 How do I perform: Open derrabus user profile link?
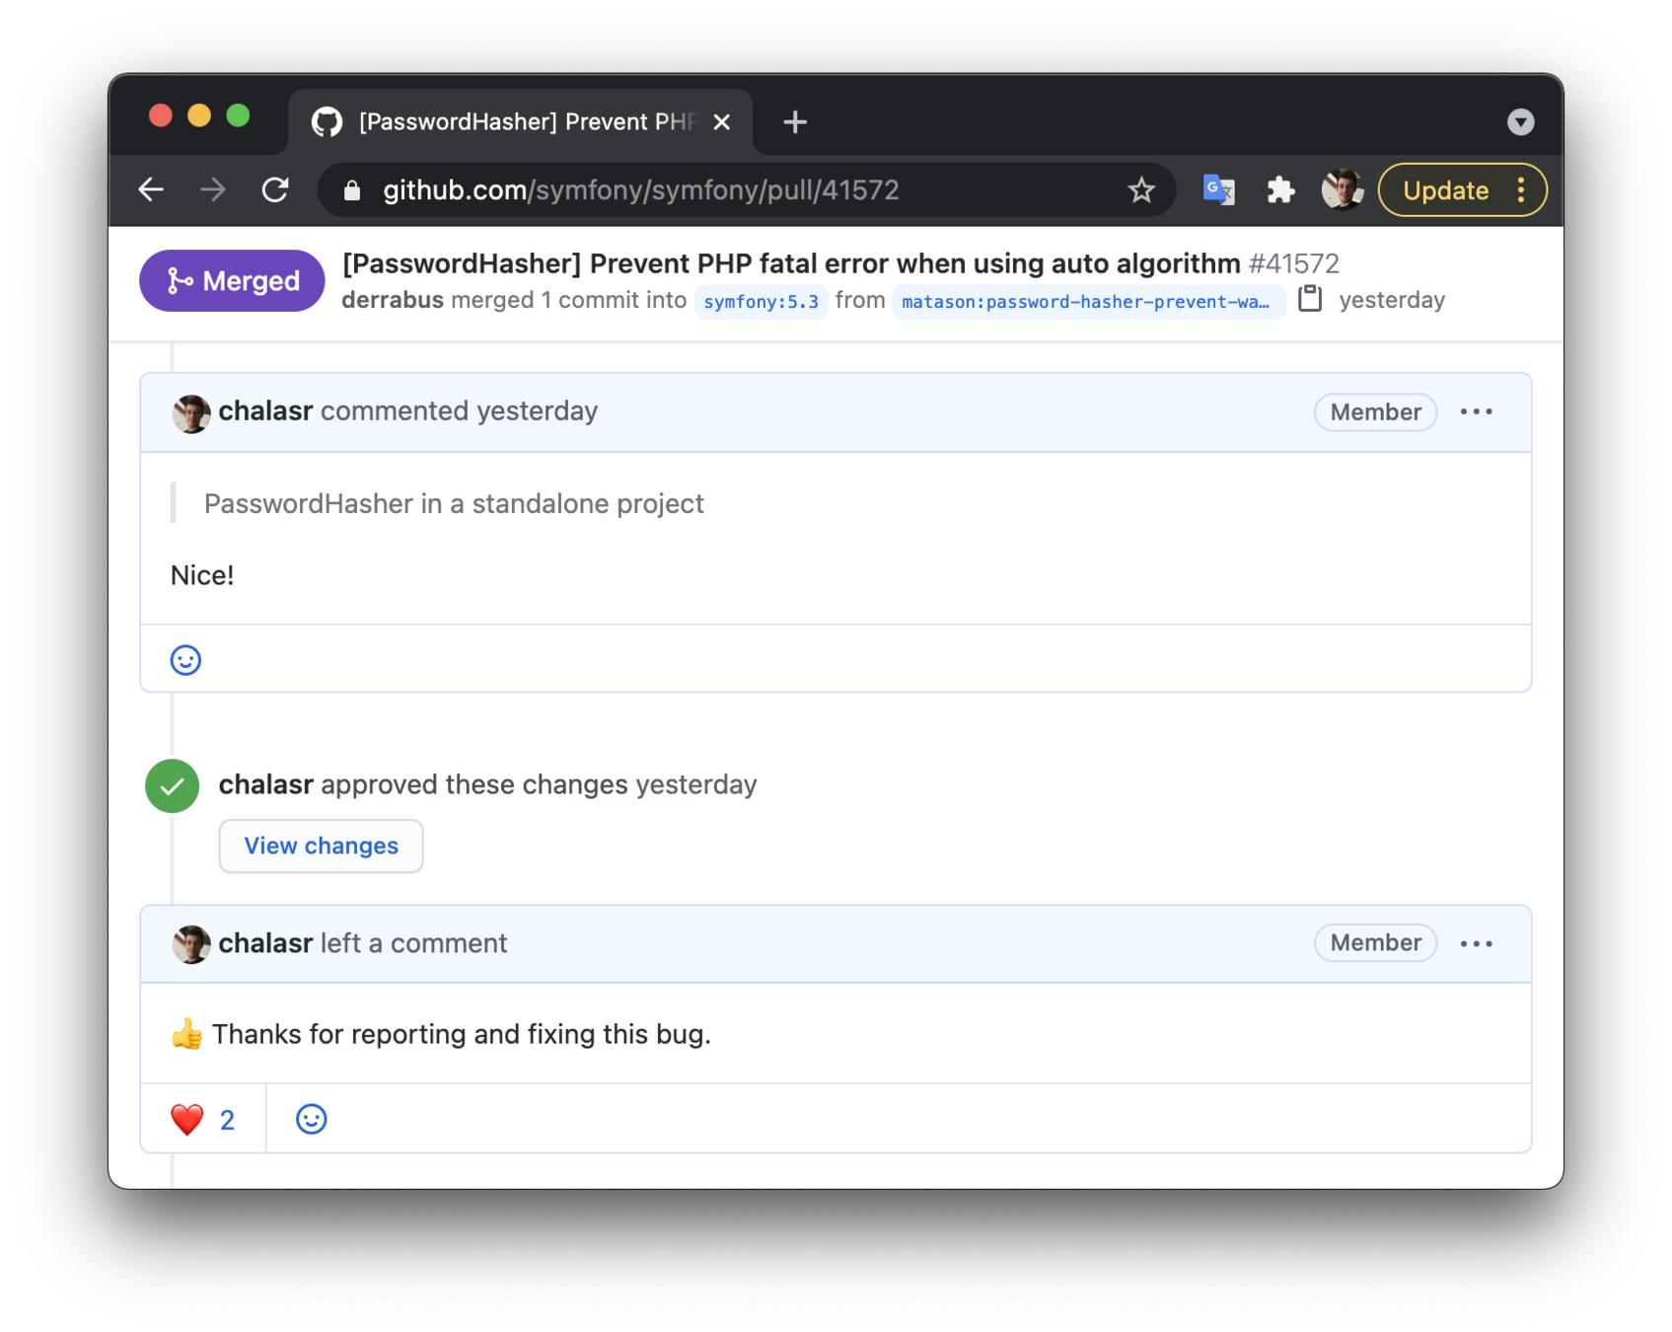(x=393, y=300)
